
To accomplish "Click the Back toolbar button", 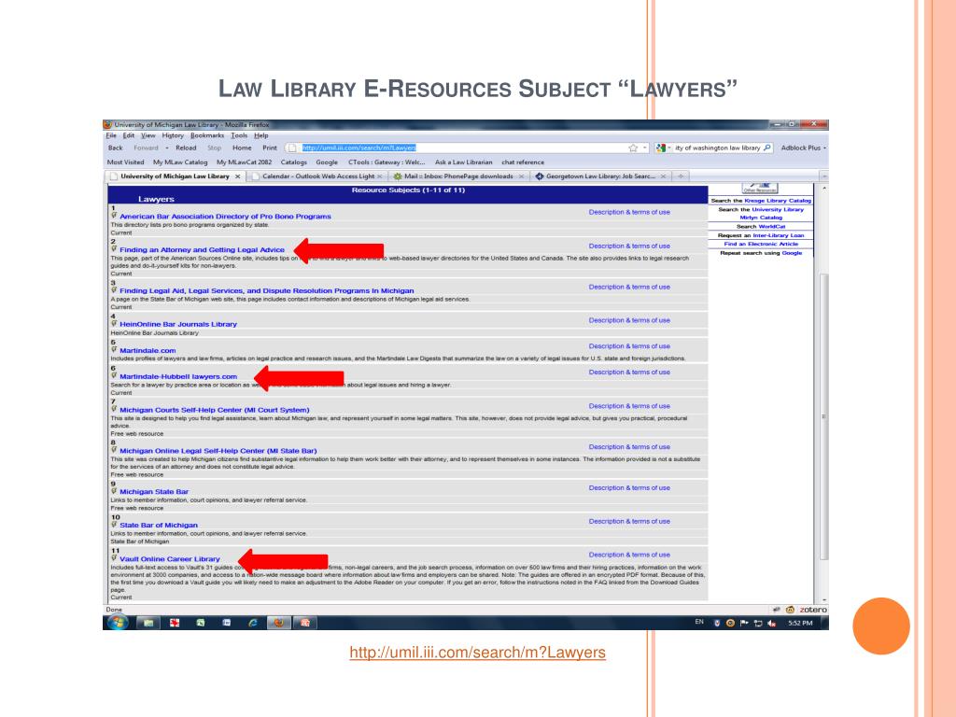I will point(115,148).
